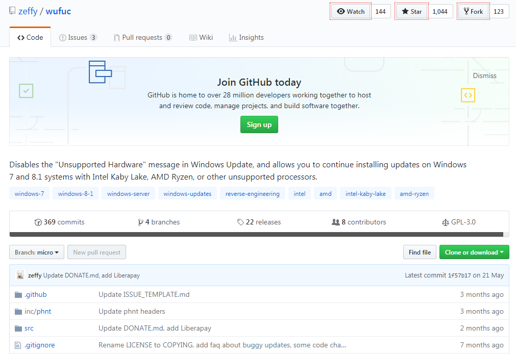
Task: Open the .gitignore file
Action: (40, 345)
